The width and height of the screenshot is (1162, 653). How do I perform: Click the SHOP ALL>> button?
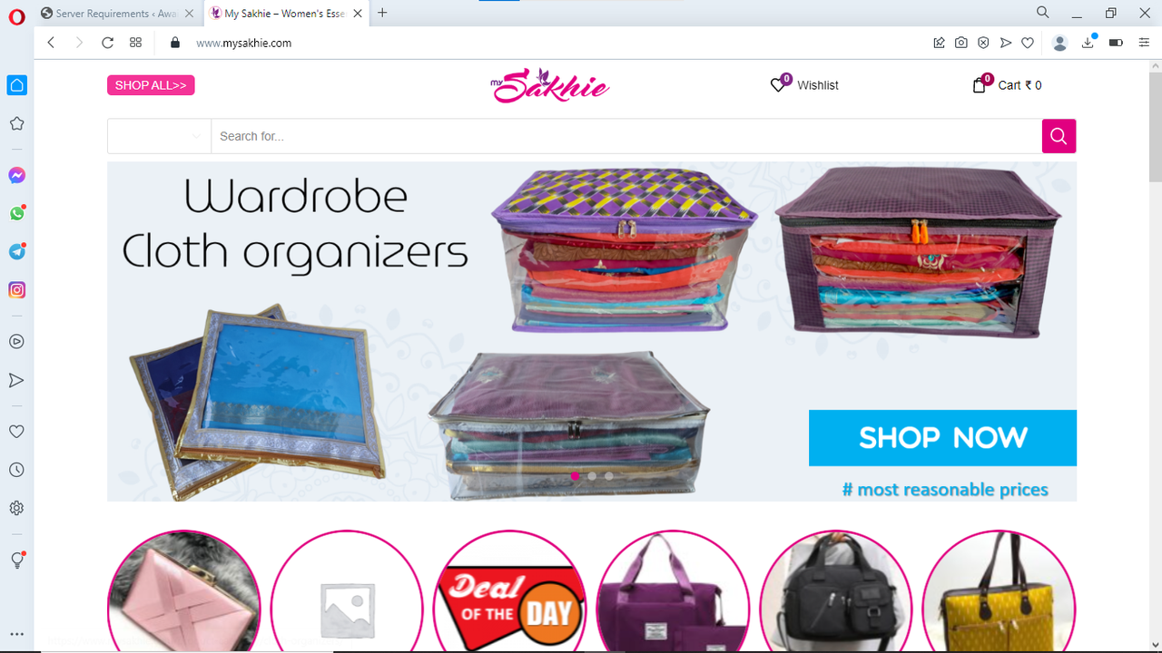(x=151, y=85)
